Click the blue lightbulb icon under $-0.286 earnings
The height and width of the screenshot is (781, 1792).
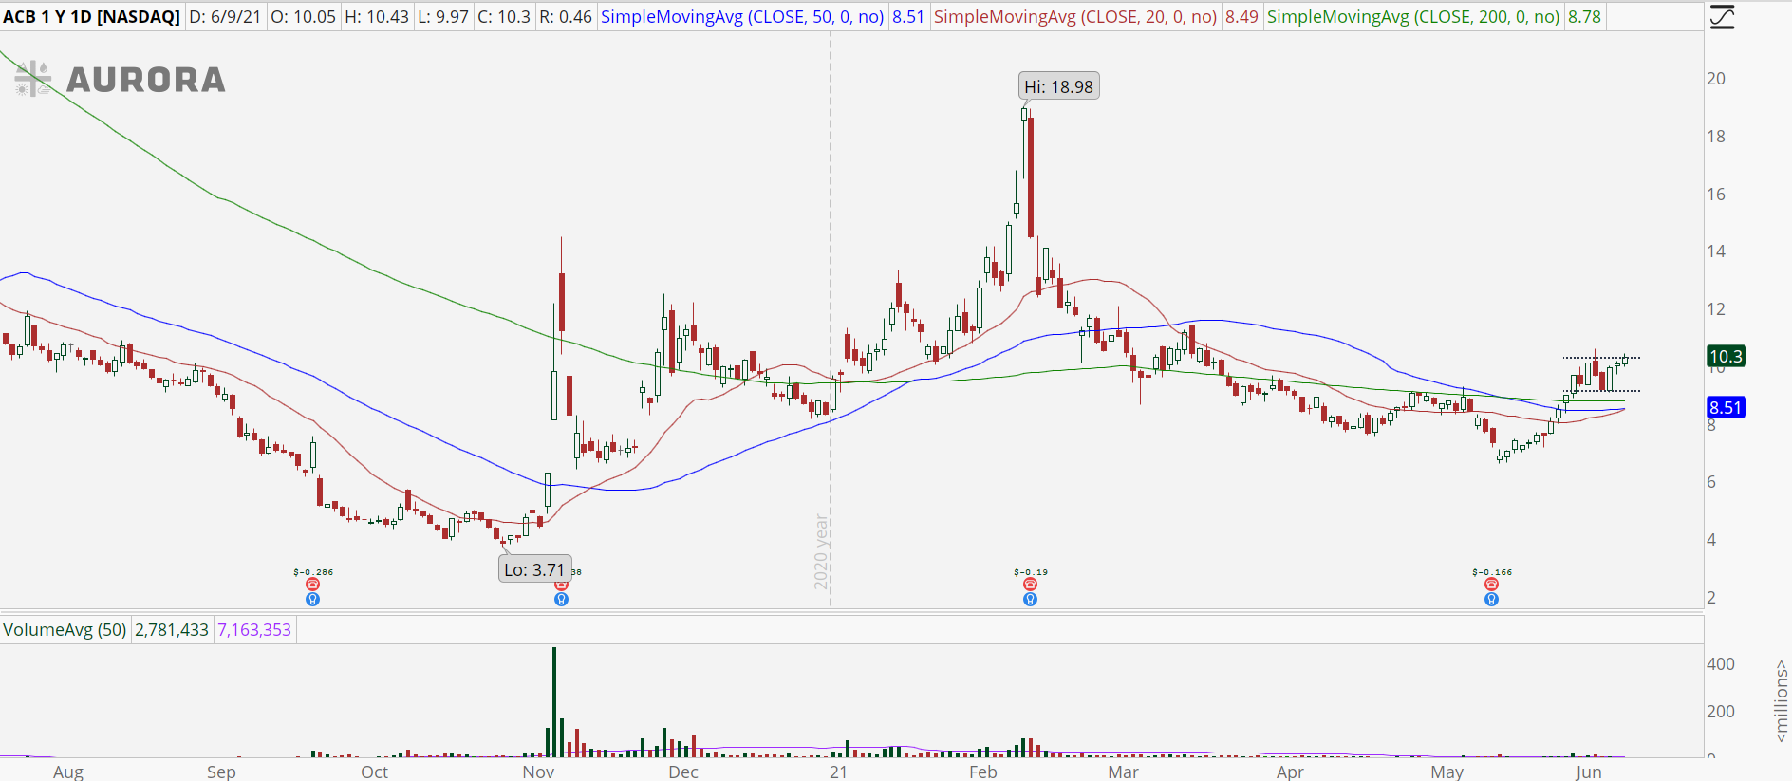point(312,600)
